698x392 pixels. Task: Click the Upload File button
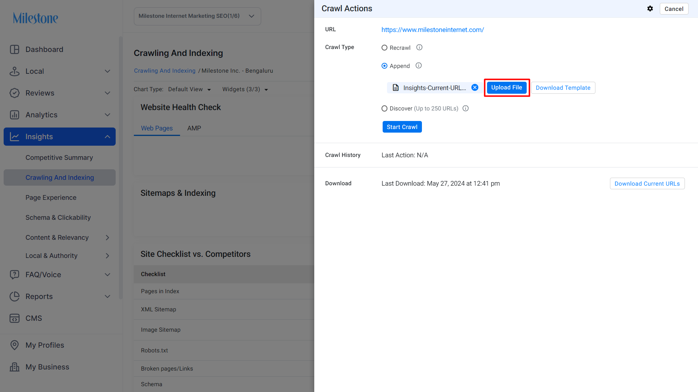507,88
